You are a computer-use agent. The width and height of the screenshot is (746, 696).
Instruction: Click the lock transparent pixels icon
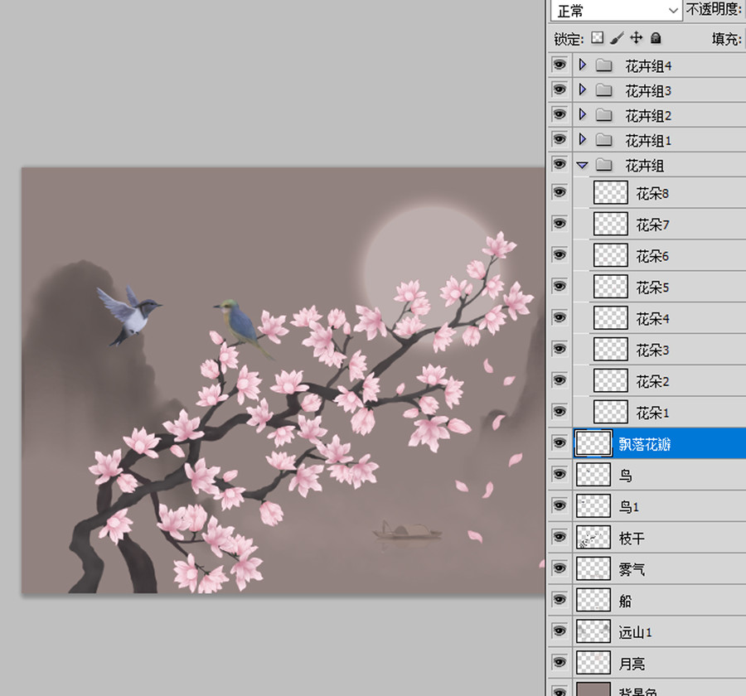[x=597, y=37]
